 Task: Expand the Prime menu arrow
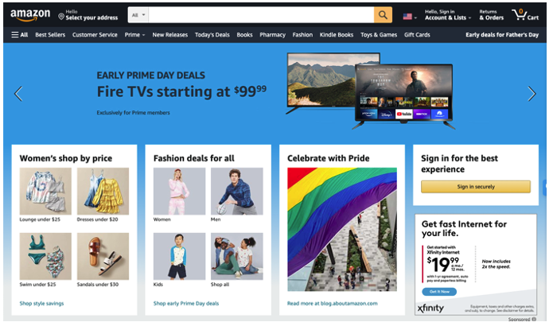[x=143, y=35]
